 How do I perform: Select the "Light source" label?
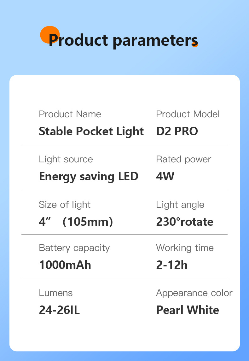click(66, 159)
